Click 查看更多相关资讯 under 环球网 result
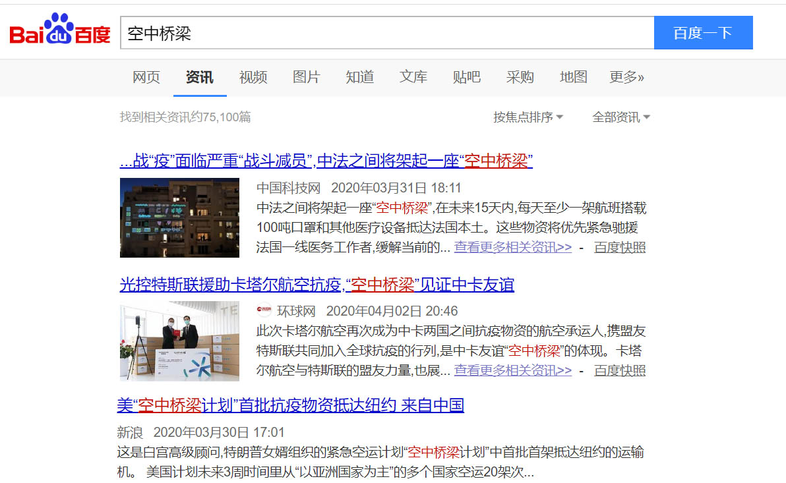The height and width of the screenshot is (483, 786). pyautogui.click(x=513, y=371)
